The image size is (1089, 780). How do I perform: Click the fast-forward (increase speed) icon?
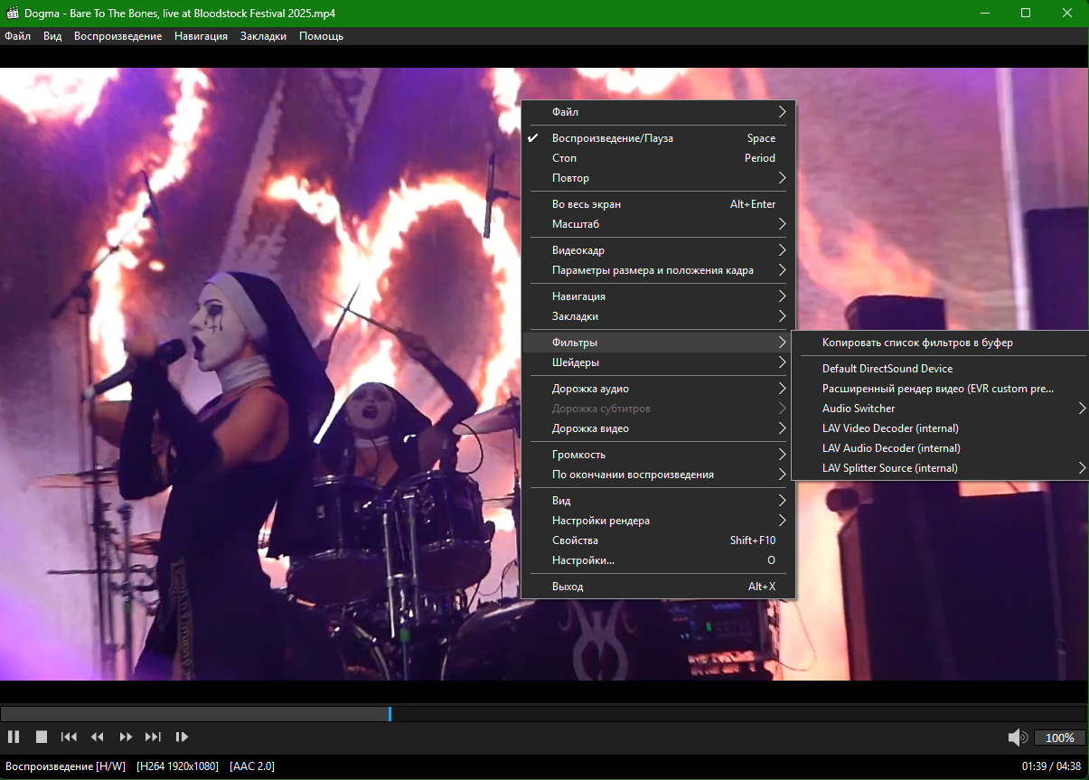126,737
